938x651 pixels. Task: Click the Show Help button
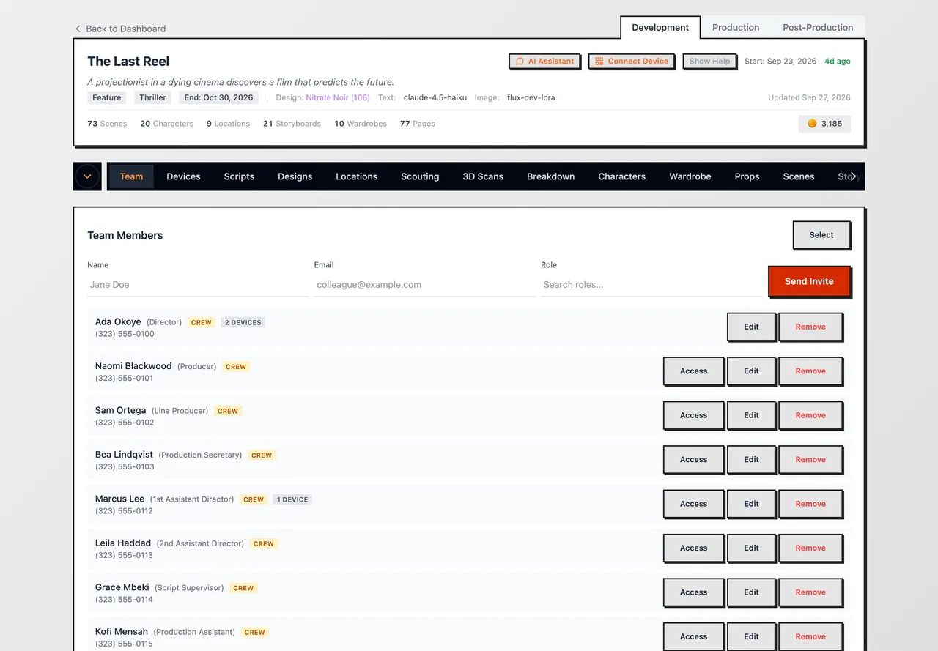(x=709, y=62)
